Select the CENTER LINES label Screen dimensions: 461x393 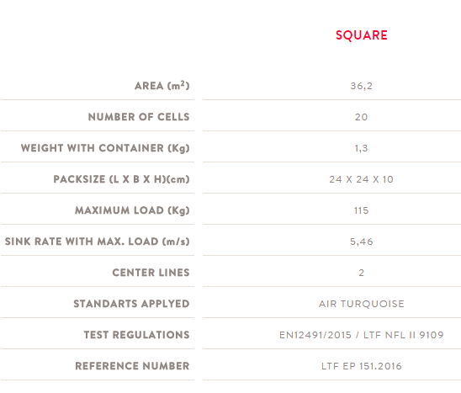[151, 273]
